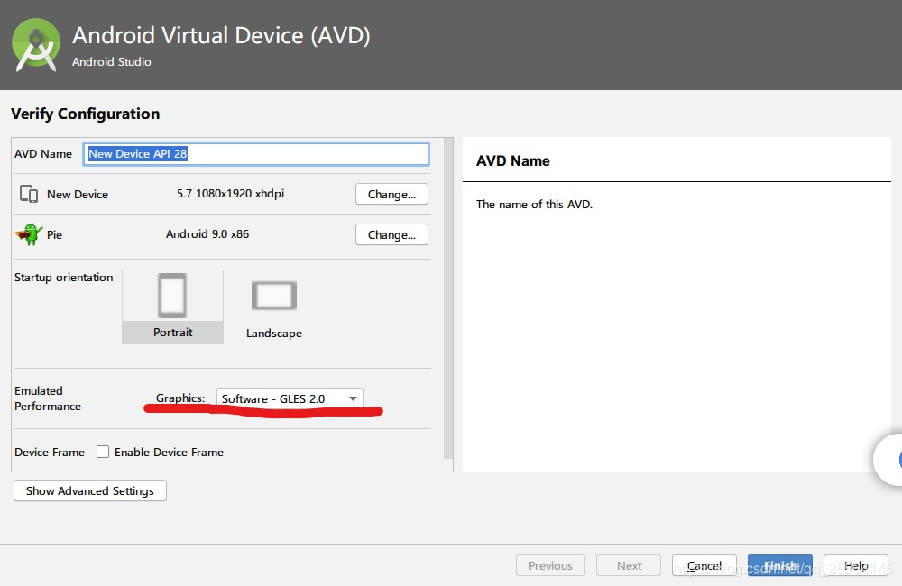902x586 pixels.
Task: Select Portrait startup orientation
Action: pos(172,307)
